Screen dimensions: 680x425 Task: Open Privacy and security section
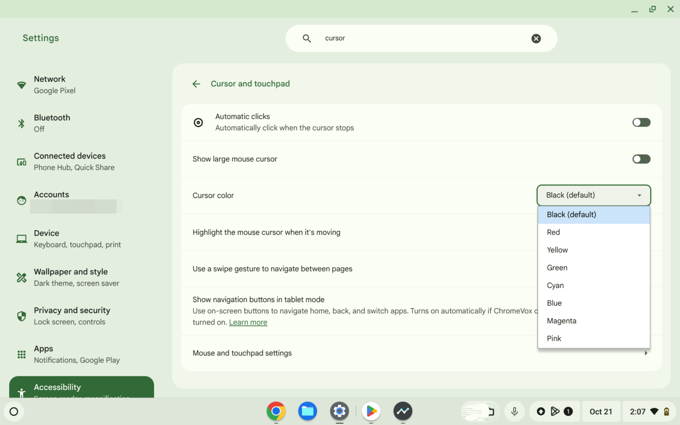click(72, 316)
